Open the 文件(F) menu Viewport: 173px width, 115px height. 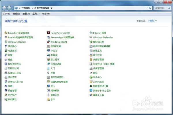point(7,14)
